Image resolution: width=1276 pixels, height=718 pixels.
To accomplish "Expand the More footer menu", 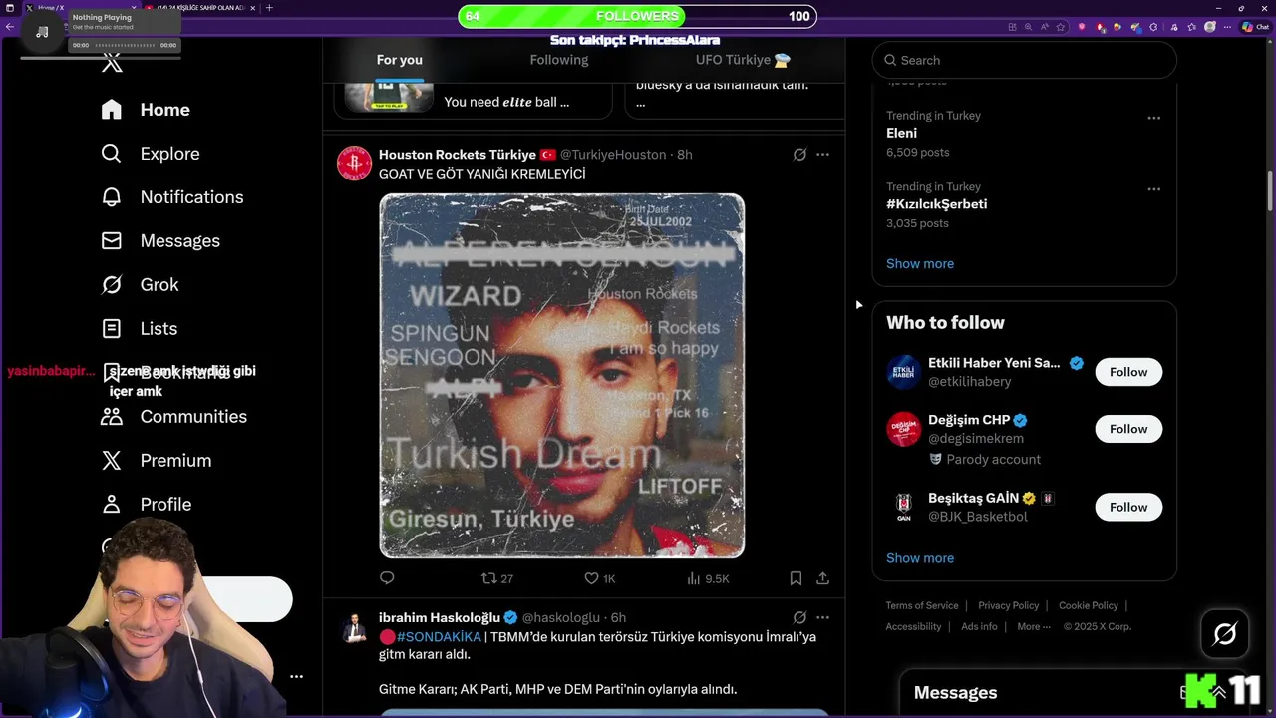I will pyautogui.click(x=1034, y=627).
